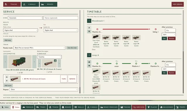The height and width of the screenshot is (111, 187).
Task: Open the start dropdown for Loop A
Action: coord(169,69)
